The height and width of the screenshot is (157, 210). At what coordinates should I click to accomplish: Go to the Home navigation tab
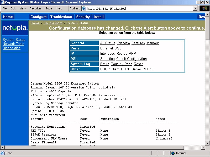pos(8,17)
